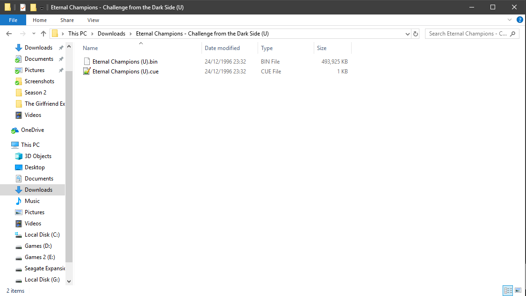
Task: Open Music in the navigation pane
Action: coord(32,201)
